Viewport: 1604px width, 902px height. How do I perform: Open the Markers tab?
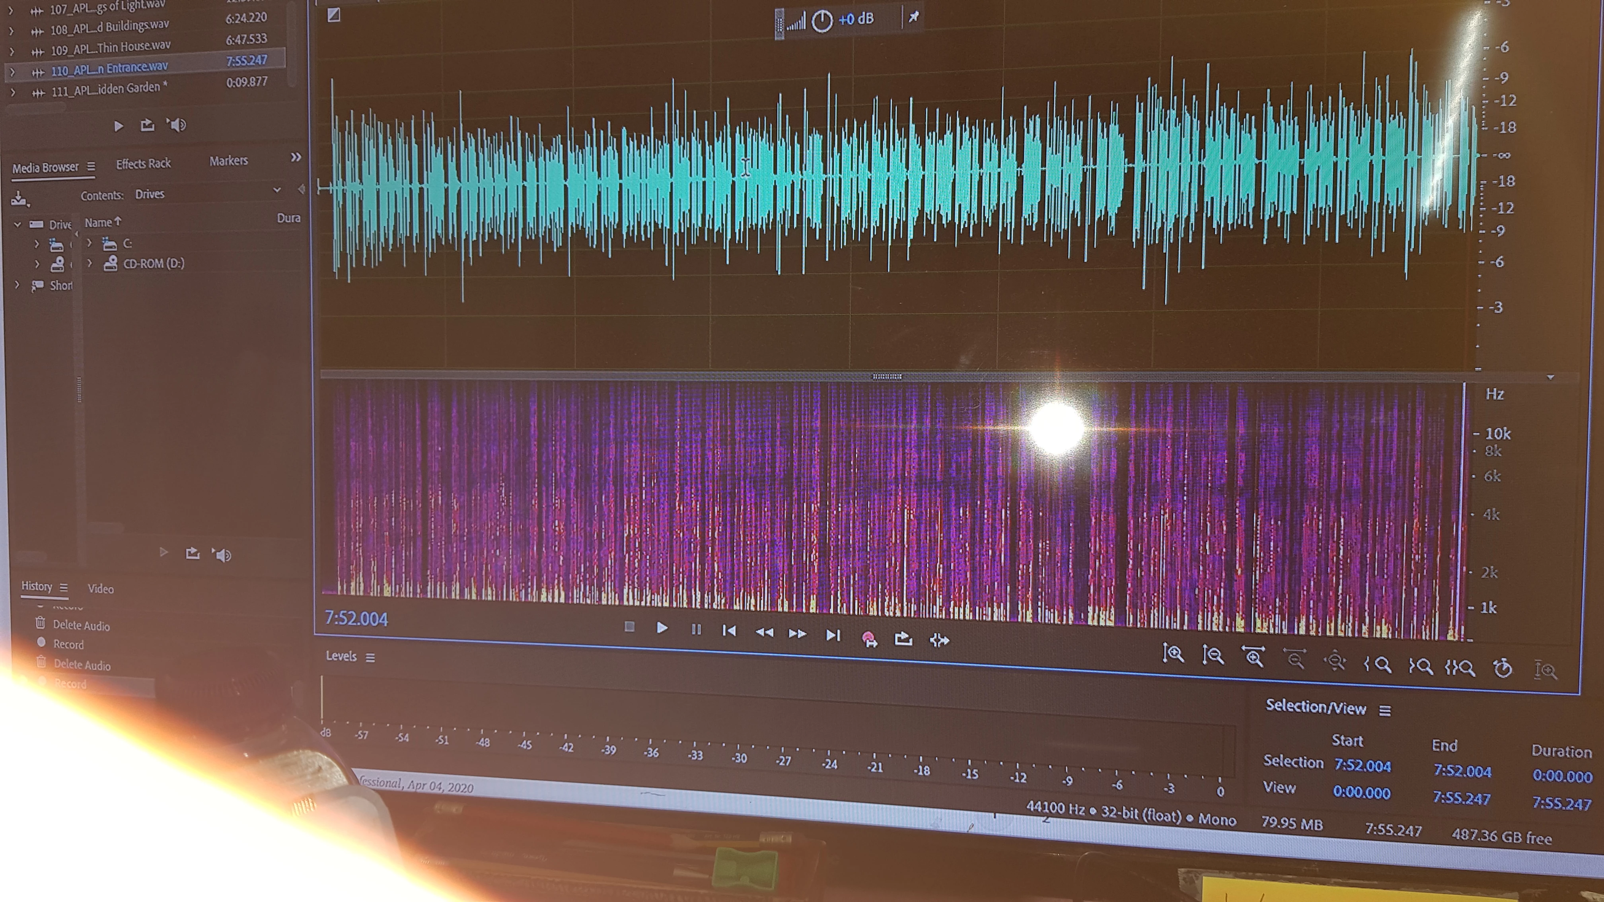click(228, 161)
